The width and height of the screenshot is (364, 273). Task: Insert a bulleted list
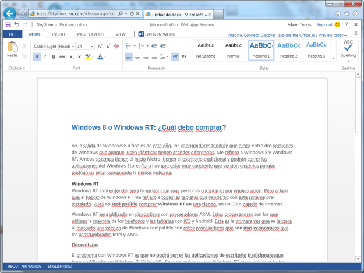click(129, 46)
